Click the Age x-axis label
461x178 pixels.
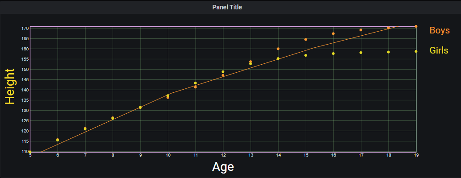(x=223, y=166)
